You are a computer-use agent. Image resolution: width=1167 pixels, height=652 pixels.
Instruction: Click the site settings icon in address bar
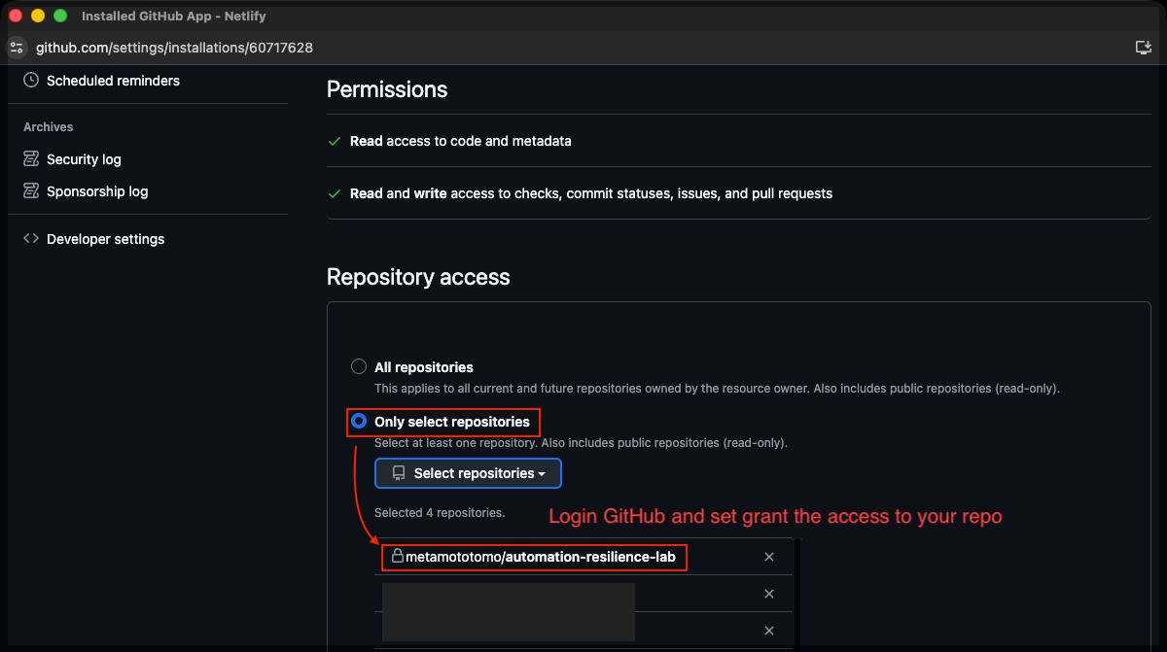pos(16,48)
